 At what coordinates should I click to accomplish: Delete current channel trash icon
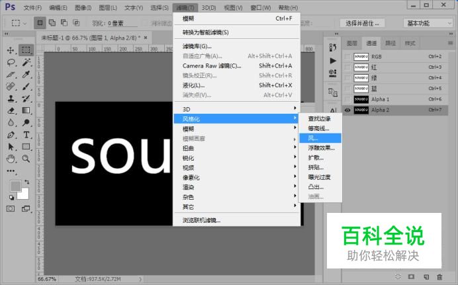439,276
